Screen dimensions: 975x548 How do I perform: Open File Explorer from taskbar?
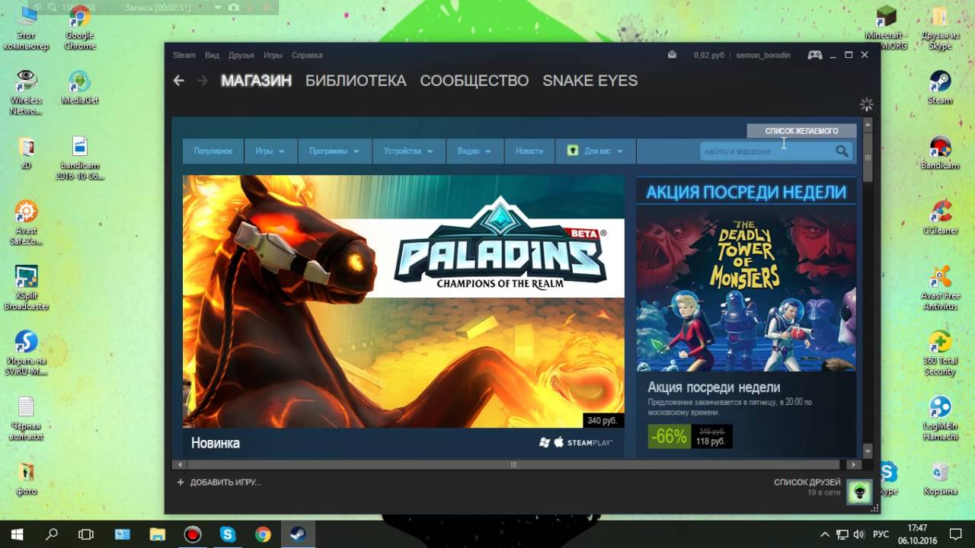[x=158, y=534]
